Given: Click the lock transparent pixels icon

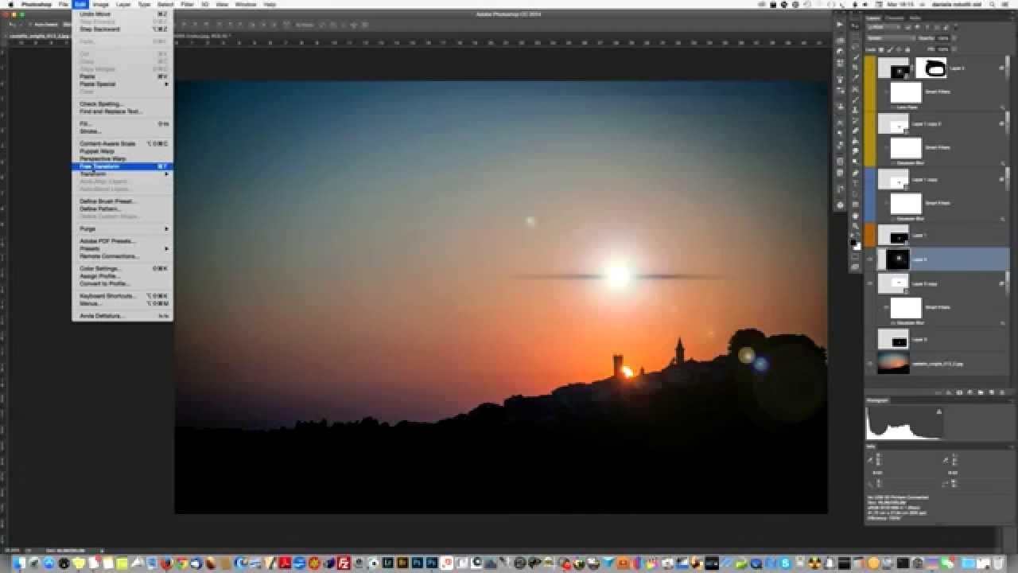Looking at the screenshot, I should tap(881, 49).
